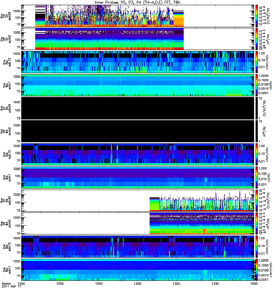Click the "thd fff 64 scm3" axis label
This screenshot has height=294, width=275.
(x=5, y=131)
